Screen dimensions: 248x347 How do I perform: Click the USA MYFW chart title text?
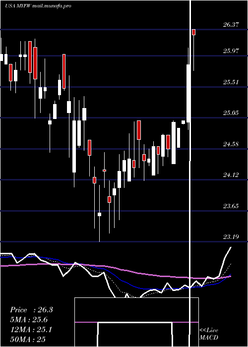click(x=38, y=6)
